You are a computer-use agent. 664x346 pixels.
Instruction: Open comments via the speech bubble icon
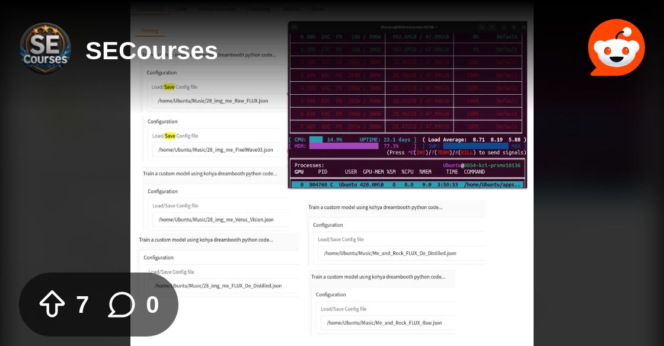point(122,305)
